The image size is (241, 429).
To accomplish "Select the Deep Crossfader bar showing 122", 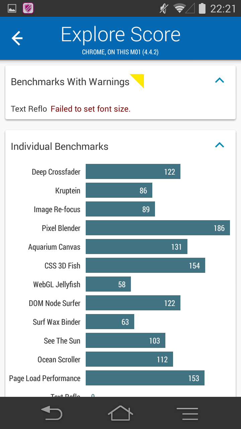I will point(133,172).
